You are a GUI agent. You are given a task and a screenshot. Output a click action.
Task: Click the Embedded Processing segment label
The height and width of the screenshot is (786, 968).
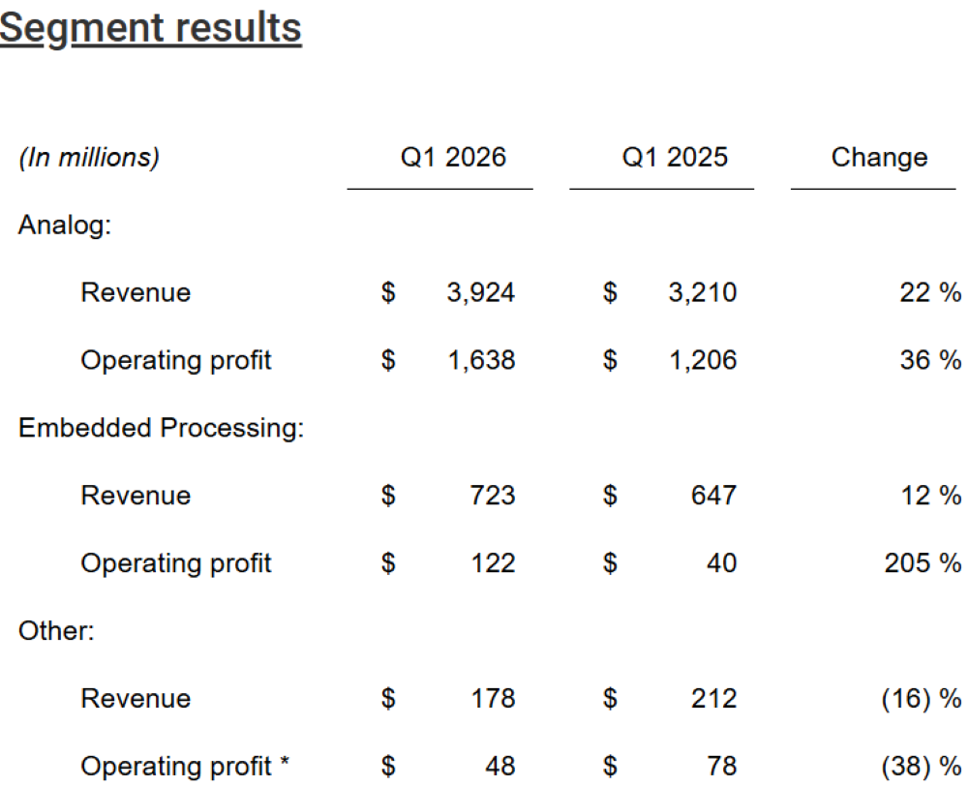[x=162, y=429]
